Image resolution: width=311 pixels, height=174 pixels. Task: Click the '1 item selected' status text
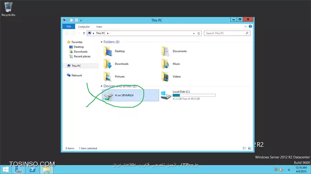88,148
